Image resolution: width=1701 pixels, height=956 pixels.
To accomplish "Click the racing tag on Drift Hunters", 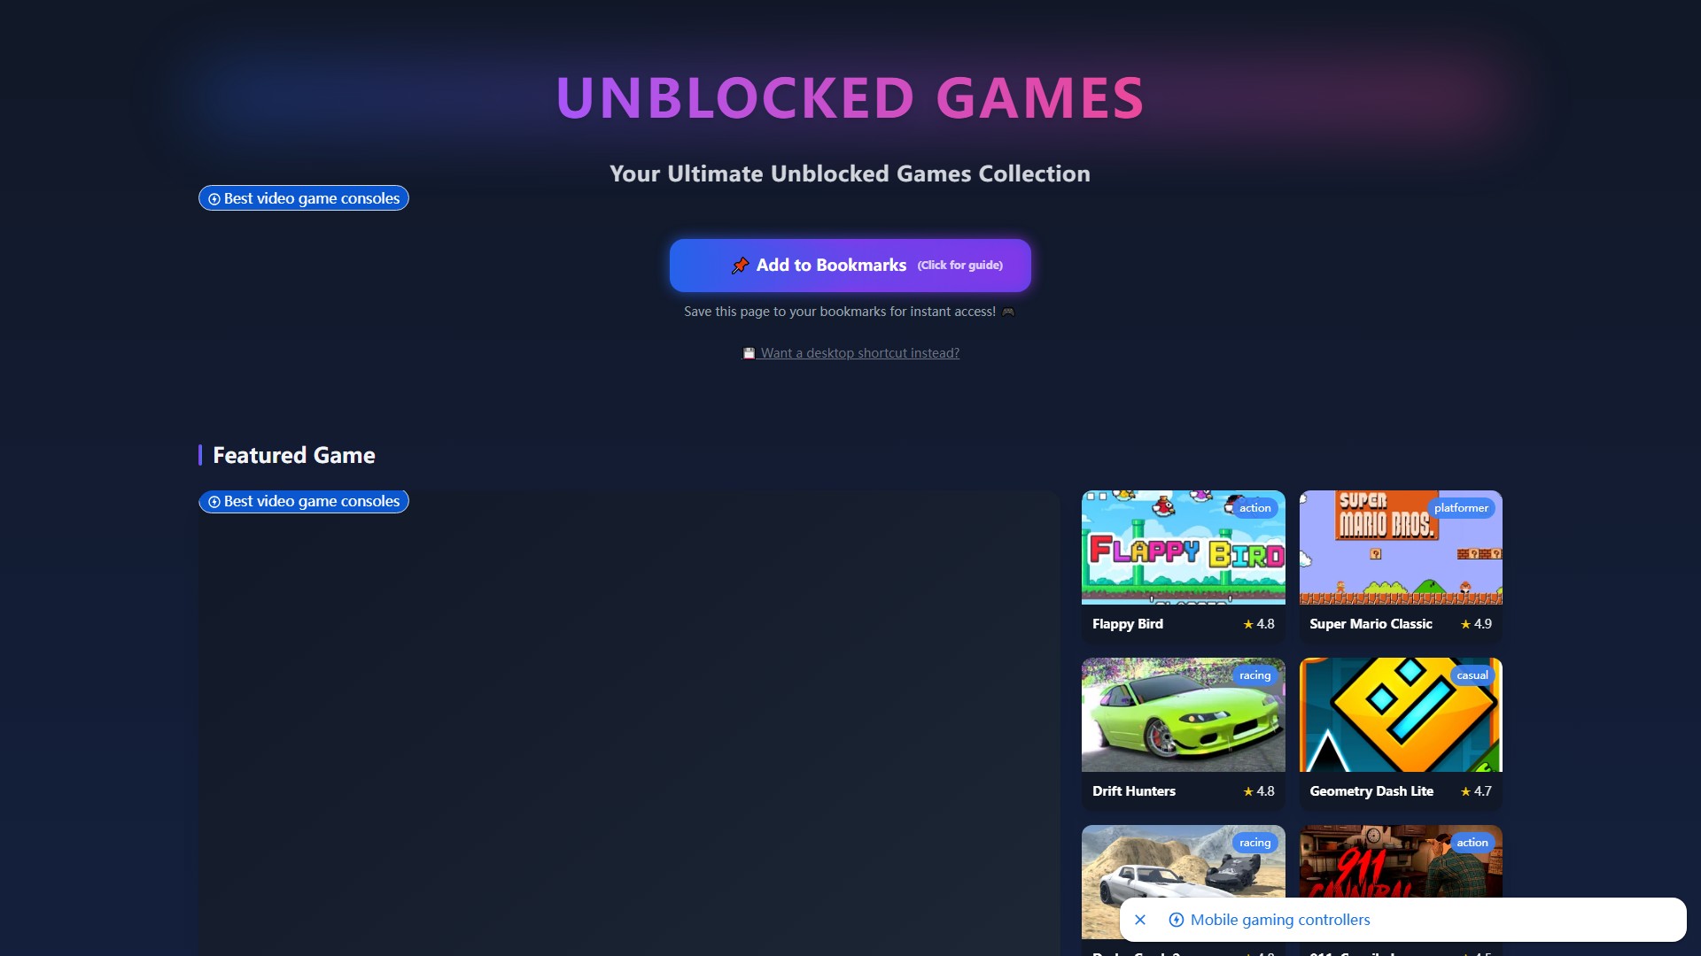I will pos(1254,675).
